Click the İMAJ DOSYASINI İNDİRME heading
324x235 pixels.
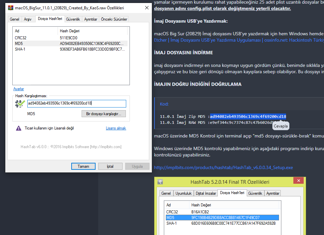pyautogui.click(x=183, y=53)
